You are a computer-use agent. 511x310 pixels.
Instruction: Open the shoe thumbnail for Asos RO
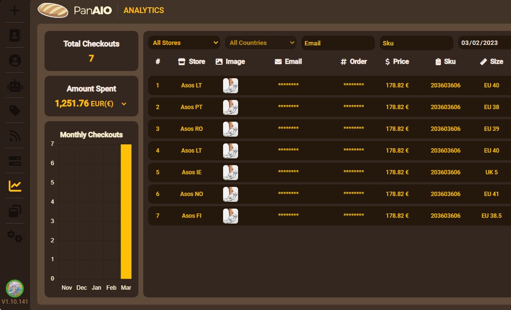pyautogui.click(x=230, y=129)
